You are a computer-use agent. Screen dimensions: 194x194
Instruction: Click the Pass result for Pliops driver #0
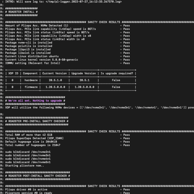126,189
